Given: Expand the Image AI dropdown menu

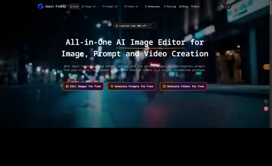Looking at the screenshot, I should coord(90,6).
